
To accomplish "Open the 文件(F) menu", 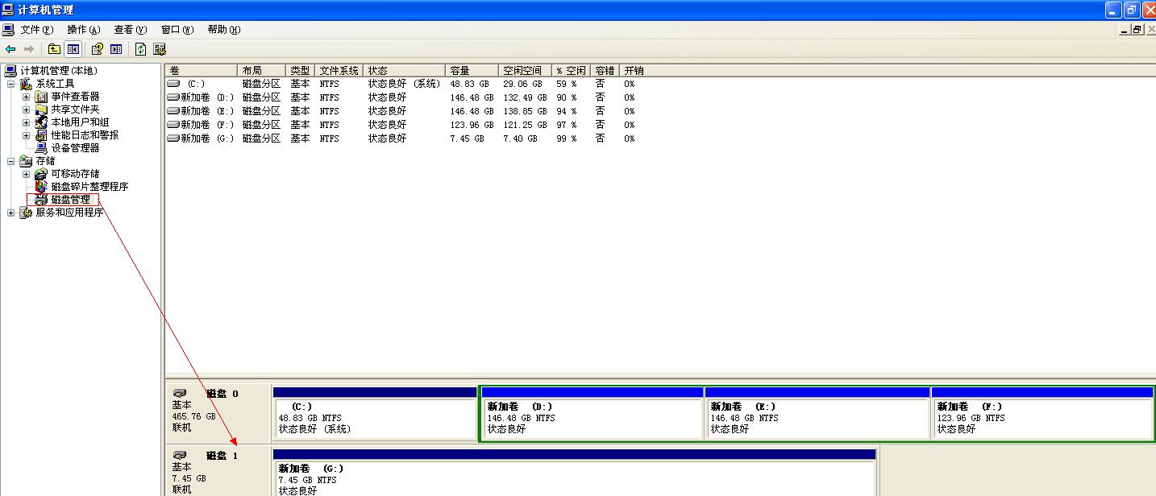I will pyautogui.click(x=36, y=30).
